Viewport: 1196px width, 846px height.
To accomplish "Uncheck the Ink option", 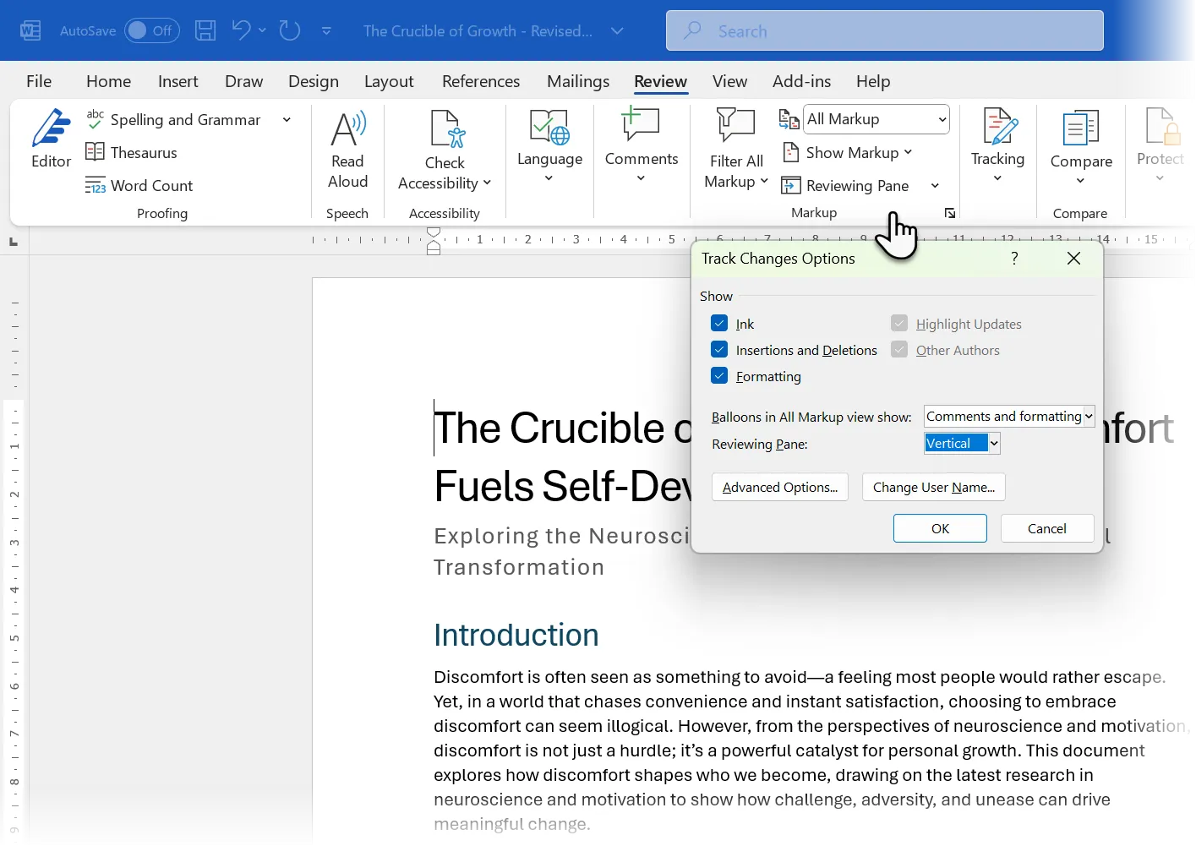I will pos(719,323).
